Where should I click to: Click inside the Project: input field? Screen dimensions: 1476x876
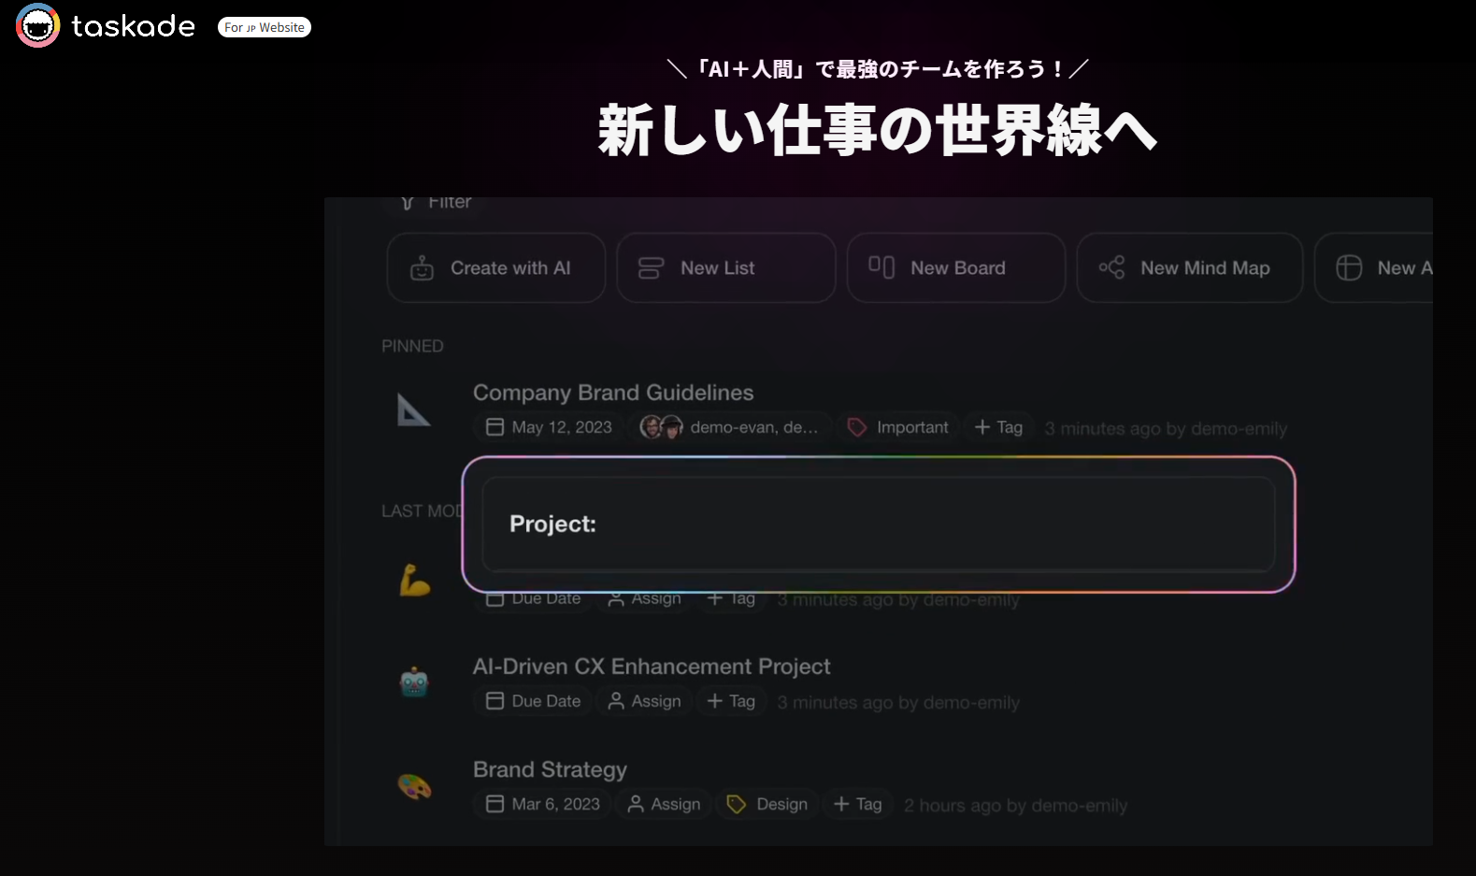879,524
